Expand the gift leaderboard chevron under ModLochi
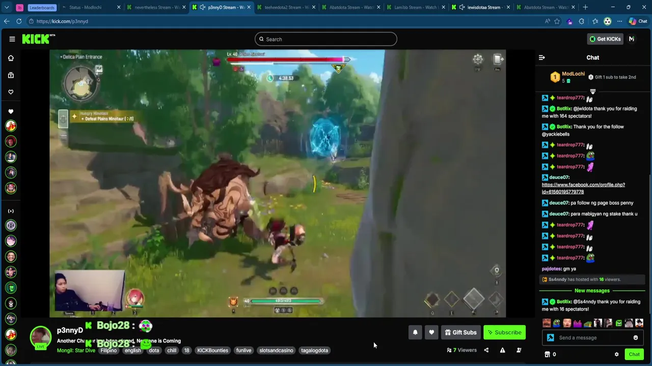This screenshot has height=366, width=652. (592, 91)
